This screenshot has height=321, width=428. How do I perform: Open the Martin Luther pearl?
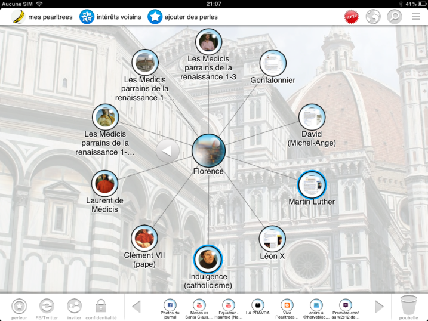[x=312, y=184]
